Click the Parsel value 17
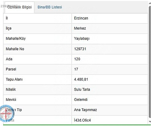Screen dimensions: 151x126 point(76,69)
